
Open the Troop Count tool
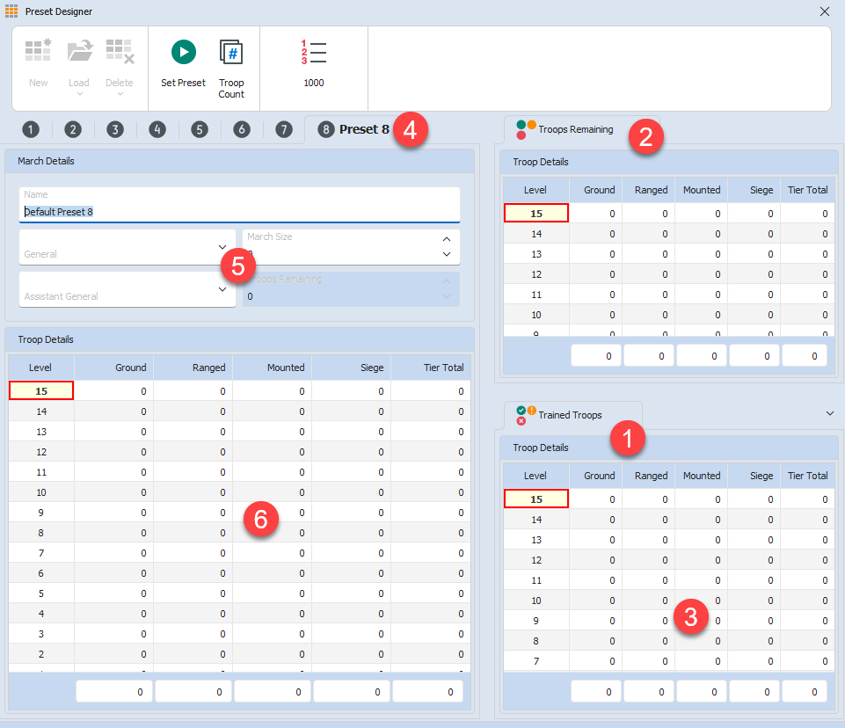[x=231, y=52]
